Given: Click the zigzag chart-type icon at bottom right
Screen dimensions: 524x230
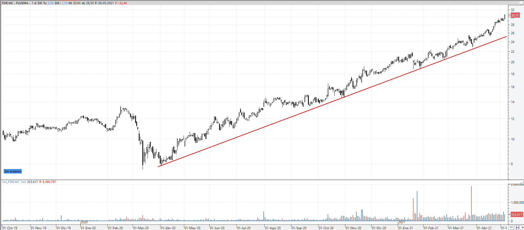Looking at the screenshot, I should pos(511,228).
